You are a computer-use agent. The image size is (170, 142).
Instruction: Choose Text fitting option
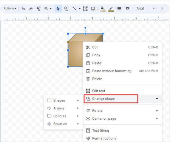point(122,131)
